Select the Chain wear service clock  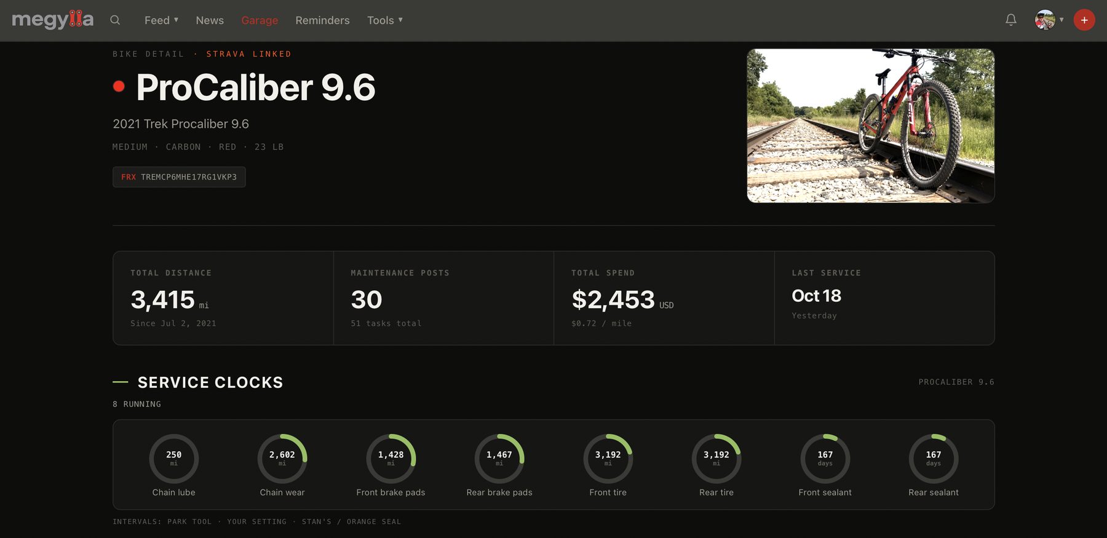pyautogui.click(x=282, y=465)
